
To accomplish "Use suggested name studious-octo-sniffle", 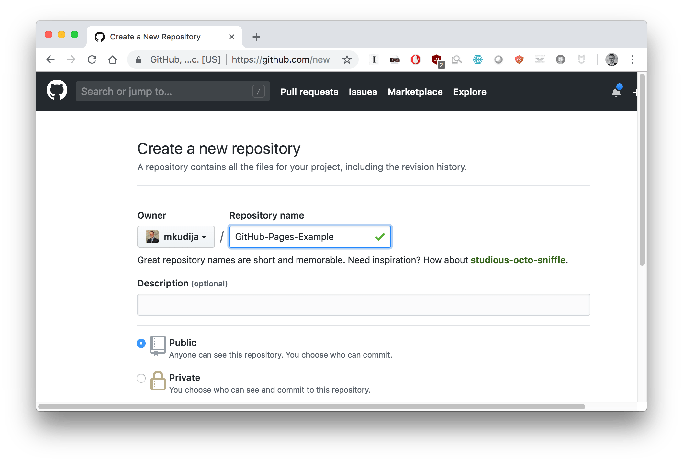I will pyautogui.click(x=518, y=260).
